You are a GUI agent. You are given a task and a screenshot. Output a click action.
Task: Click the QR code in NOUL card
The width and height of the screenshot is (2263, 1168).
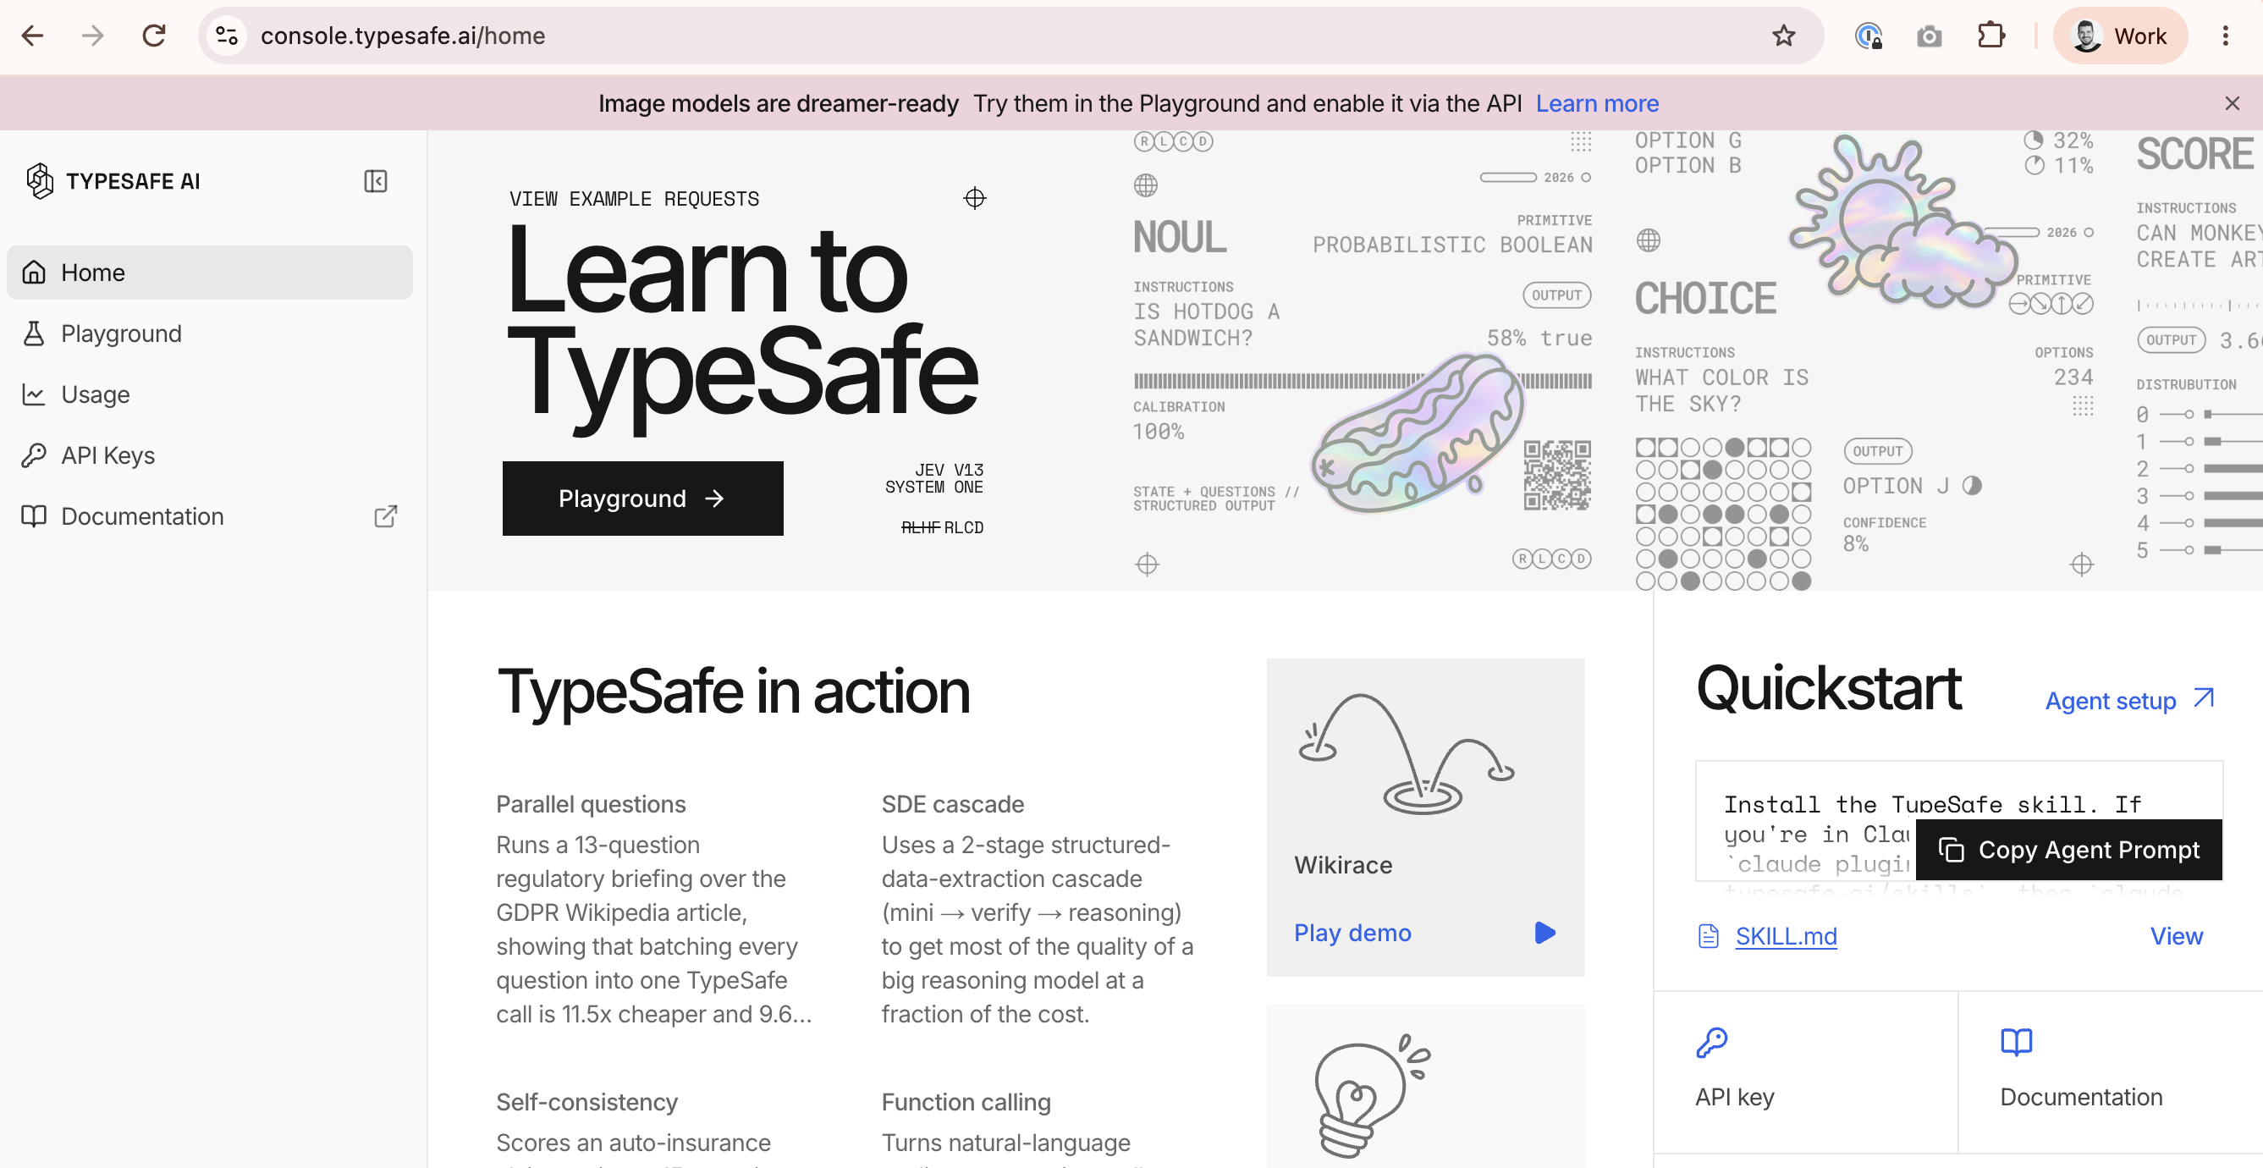[x=1556, y=475]
